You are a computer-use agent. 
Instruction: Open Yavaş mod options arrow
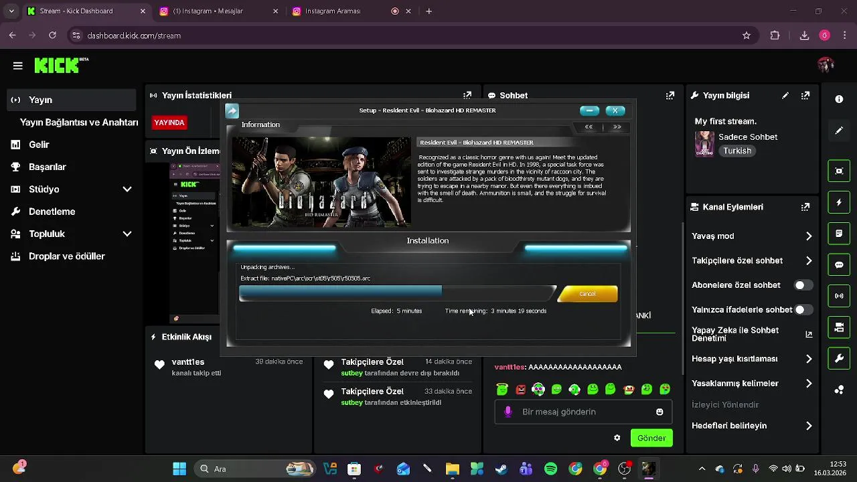809,236
